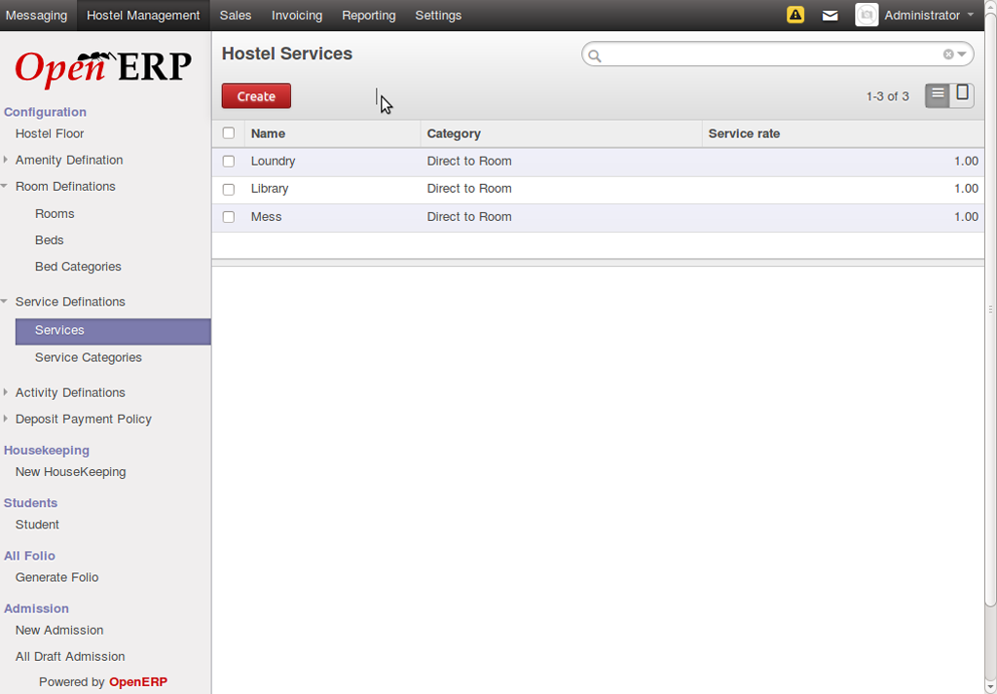Click the Administrator avatar picture
The height and width of the screenshot is (694, 997).
866,15
